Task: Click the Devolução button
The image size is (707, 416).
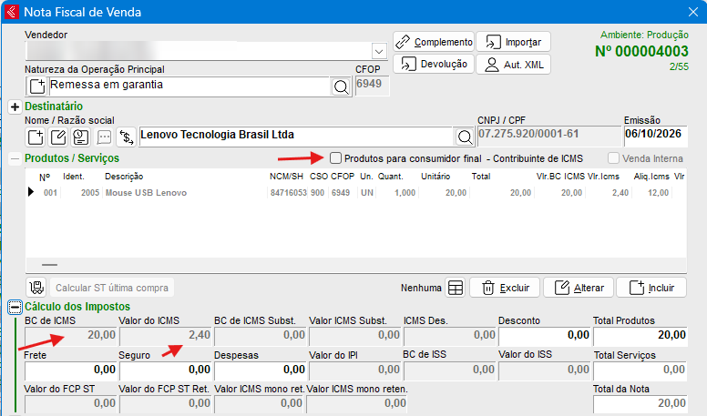Action: [x=434, y=64]
